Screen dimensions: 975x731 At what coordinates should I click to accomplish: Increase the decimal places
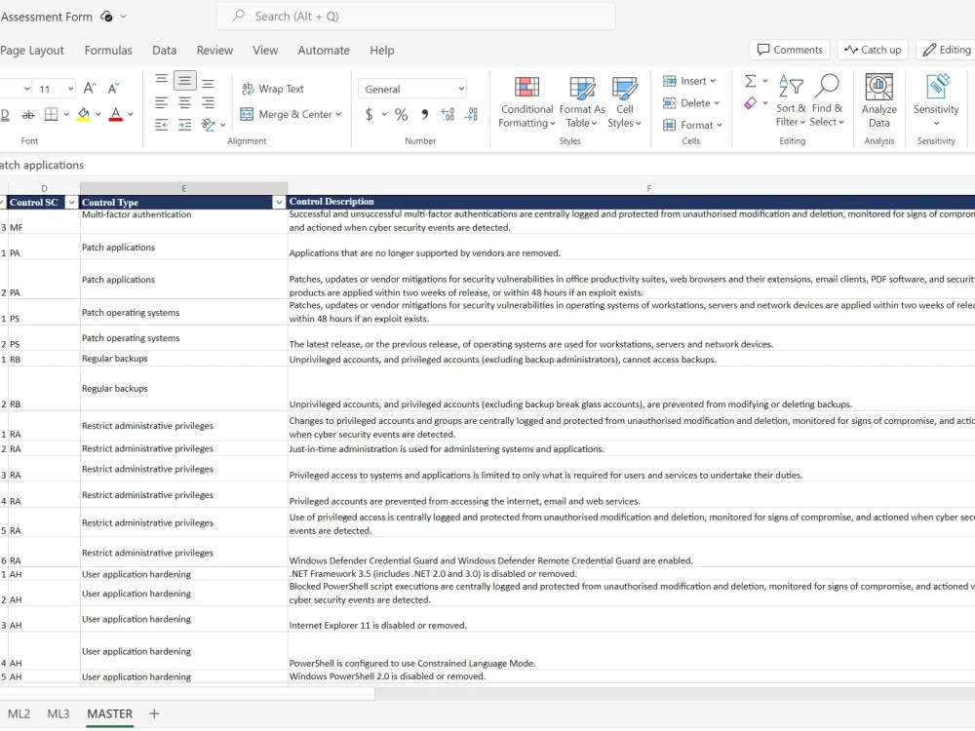point(447,115)
